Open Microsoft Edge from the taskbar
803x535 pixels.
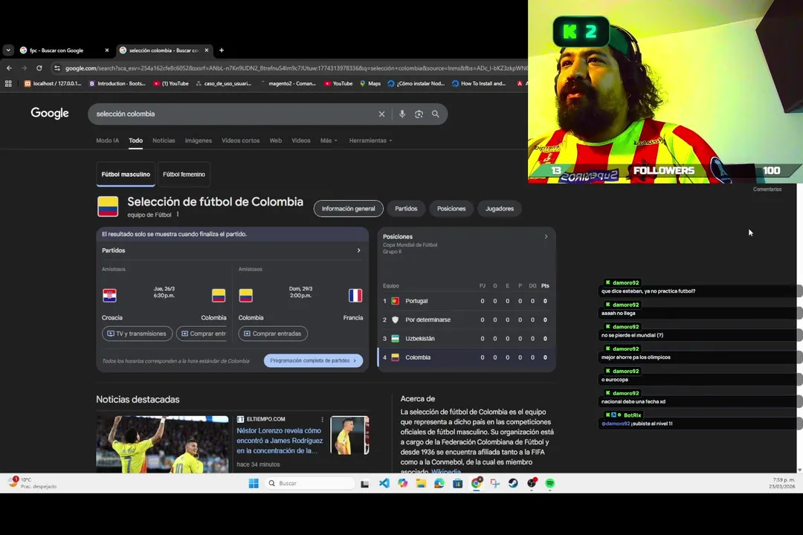coord(439,483)
